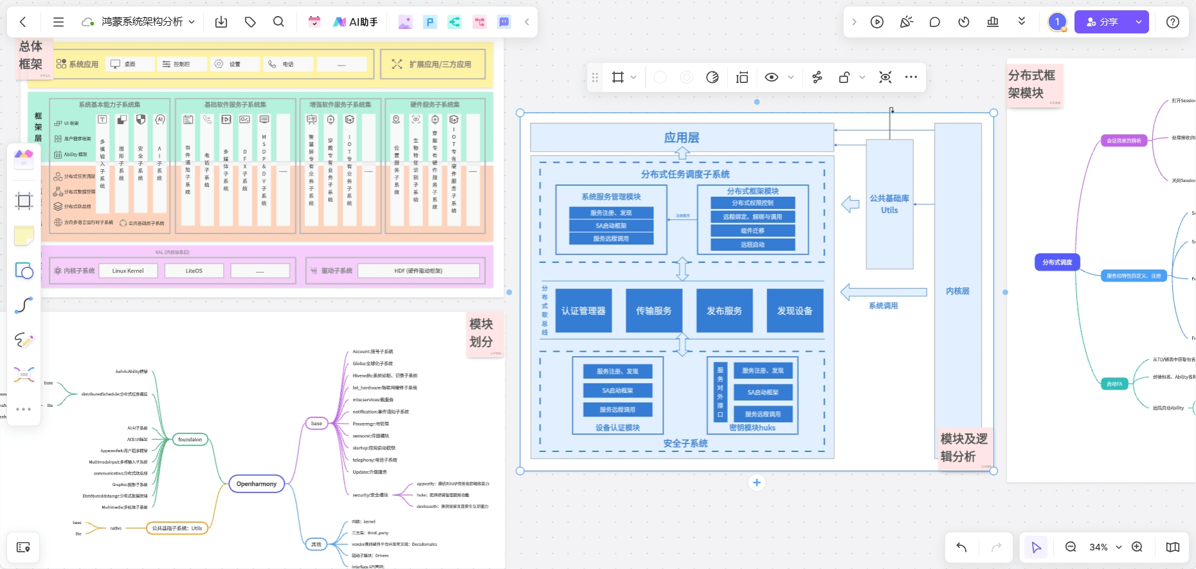1196x569 pixels.
Task: Select the sticky note tool
Action: (24, 236)
